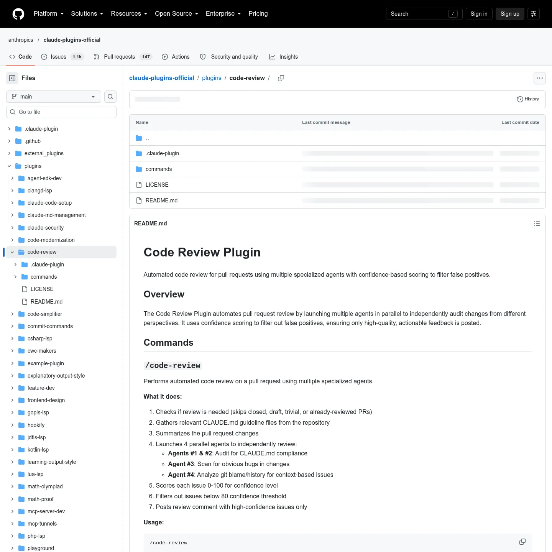Screen dimensions: 552x552
Task: Click the Sign in button
Action: point(479,14)
